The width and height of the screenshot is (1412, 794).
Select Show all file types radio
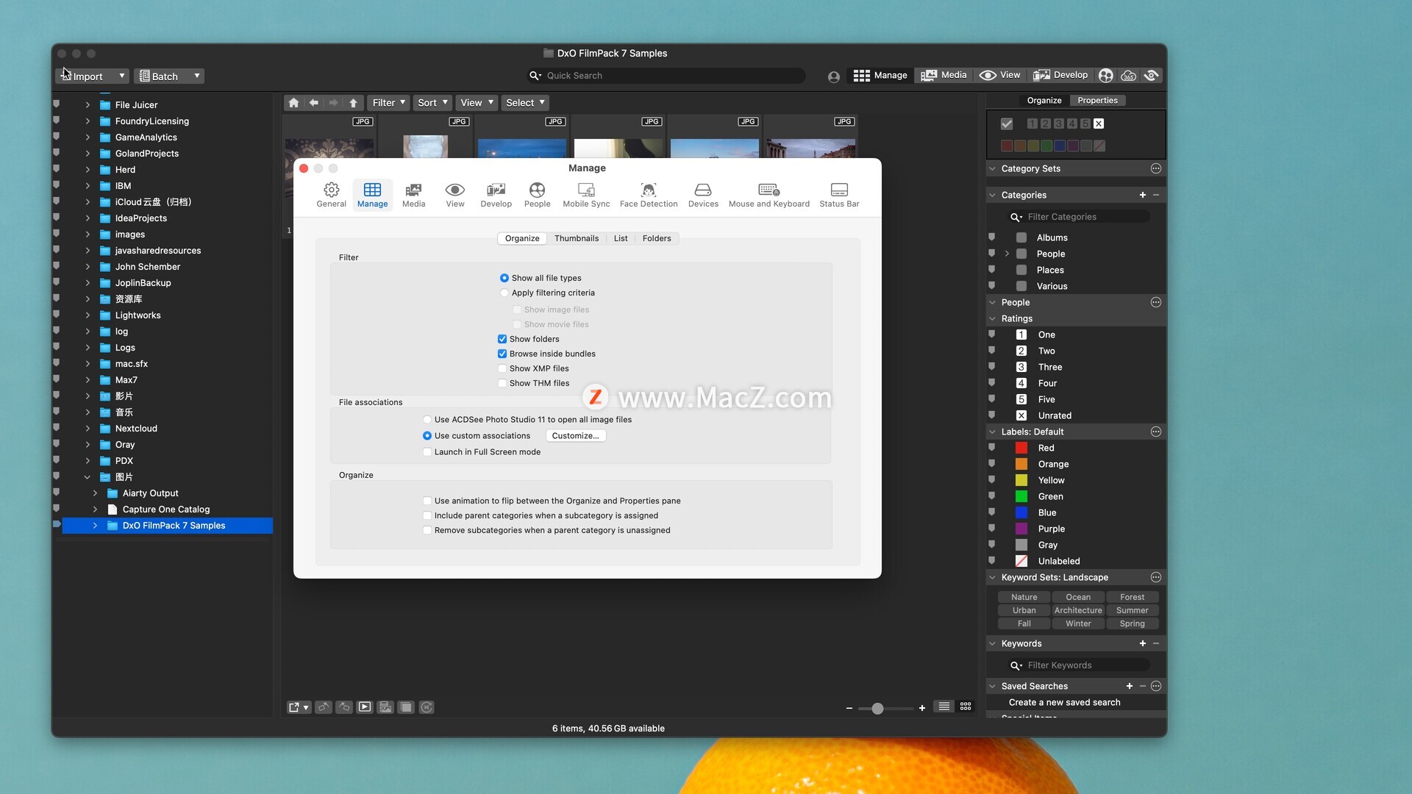pyautogui.click(x=504, y=278)
